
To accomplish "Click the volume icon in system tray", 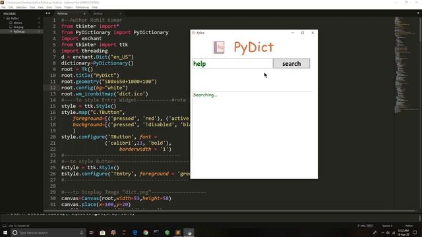I will (388, 232).
